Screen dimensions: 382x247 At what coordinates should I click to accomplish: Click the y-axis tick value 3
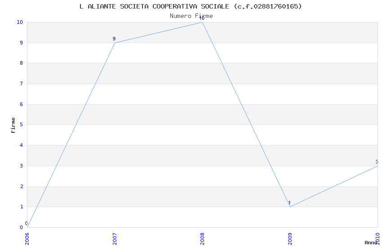[22, 166]
